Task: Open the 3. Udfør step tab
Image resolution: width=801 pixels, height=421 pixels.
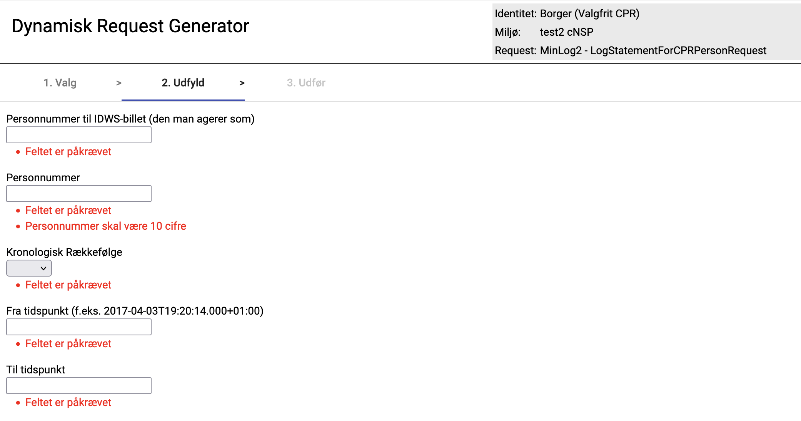Action: click(306, 83)
